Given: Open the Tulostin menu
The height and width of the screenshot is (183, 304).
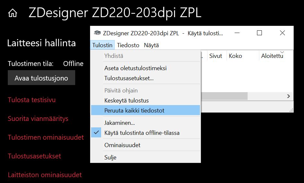Looking at the screenshot, I should pos(102,45).
